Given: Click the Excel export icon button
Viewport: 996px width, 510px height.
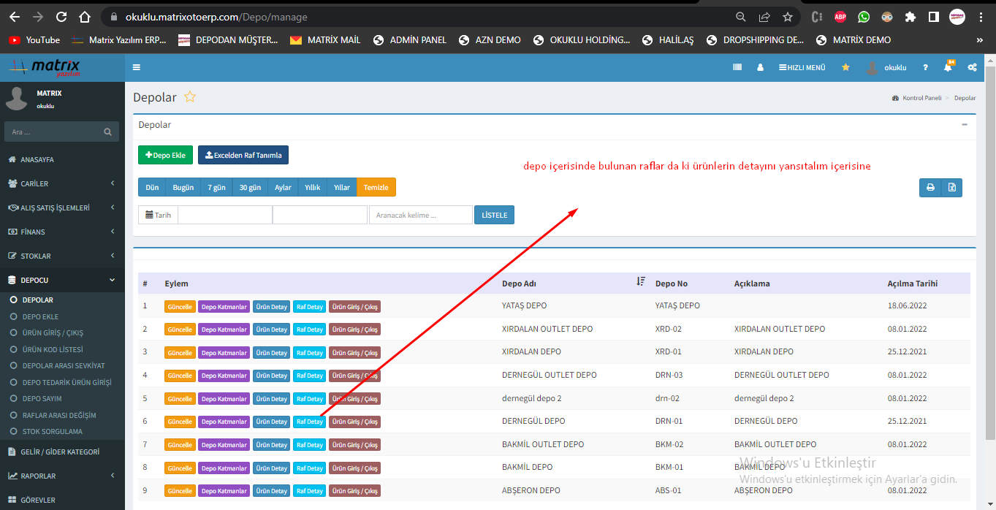Looking at the screenshot, I should click(951, 188).
